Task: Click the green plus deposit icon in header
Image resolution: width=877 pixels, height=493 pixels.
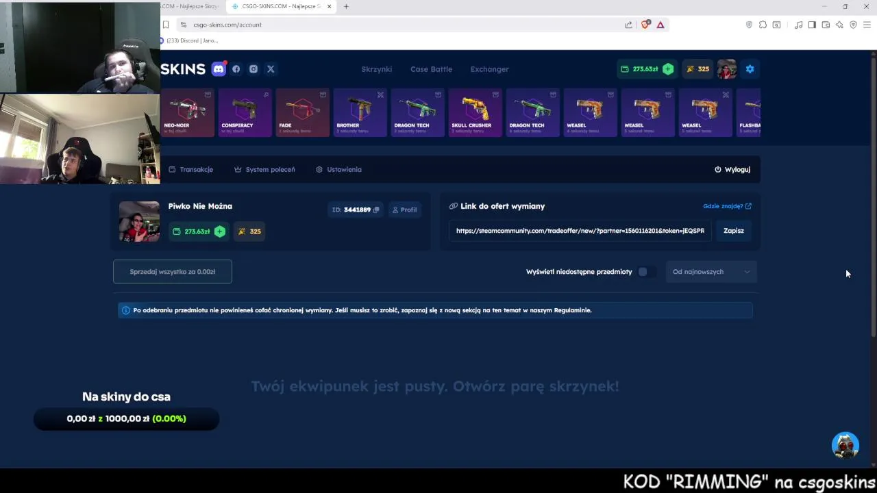Action: pos(668,69)
